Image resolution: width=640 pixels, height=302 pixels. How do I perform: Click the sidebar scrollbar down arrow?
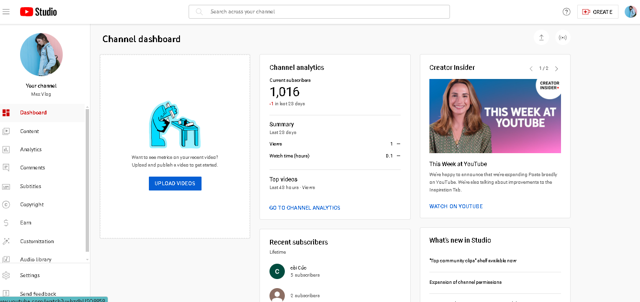(x=87, y=259)
